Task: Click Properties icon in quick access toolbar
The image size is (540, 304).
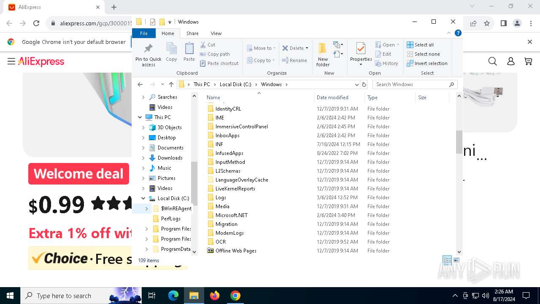Action: pyautogui.click(x=153, y=22)
